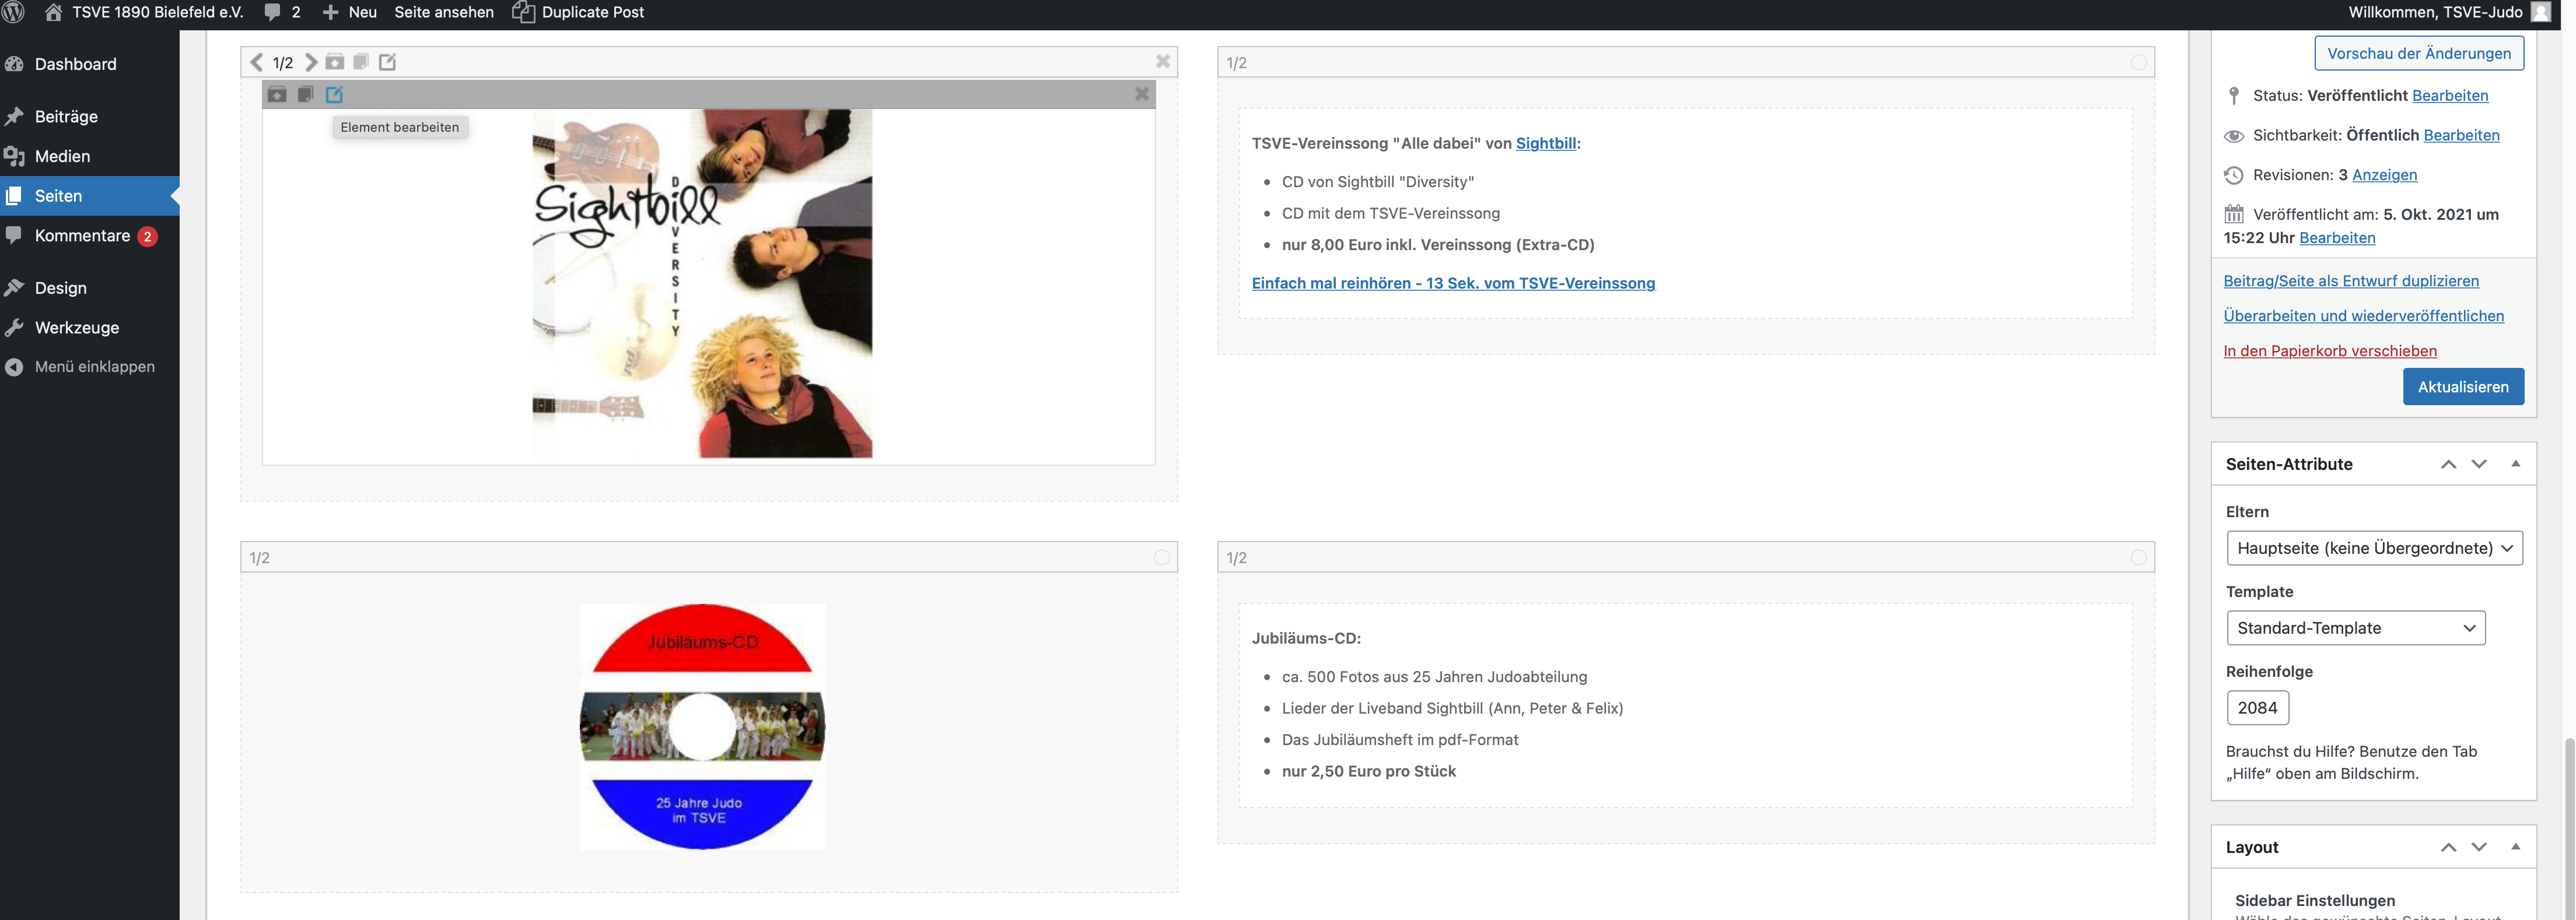The image size is (2576, 920).
Task: Show revisions via Anzeigen link
Action: (2384, 175)
